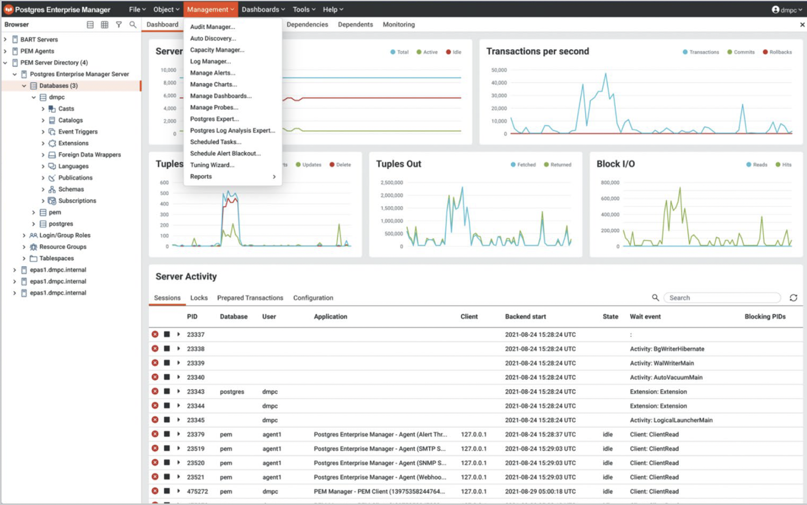The width and height of the screenshot is (807, 505).
Task: Click the filtered rows funnel icon
Action: pos(119,25)
